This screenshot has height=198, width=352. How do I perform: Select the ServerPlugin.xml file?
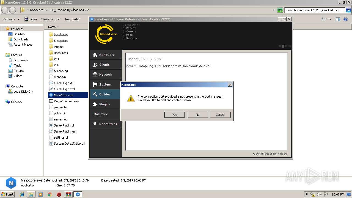pos(63,131)
